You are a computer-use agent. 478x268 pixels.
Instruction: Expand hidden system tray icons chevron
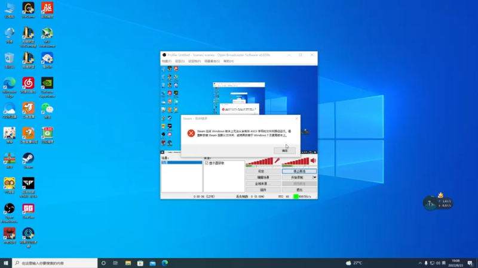tap(420, 263)
